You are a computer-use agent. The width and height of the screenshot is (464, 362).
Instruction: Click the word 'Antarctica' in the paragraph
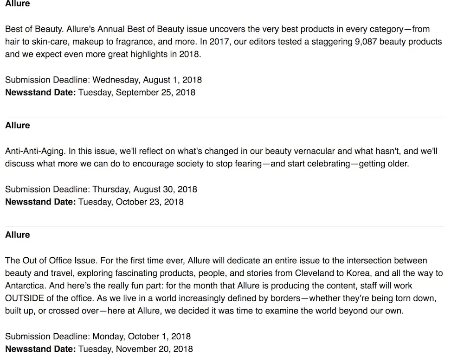pos(26,286)
